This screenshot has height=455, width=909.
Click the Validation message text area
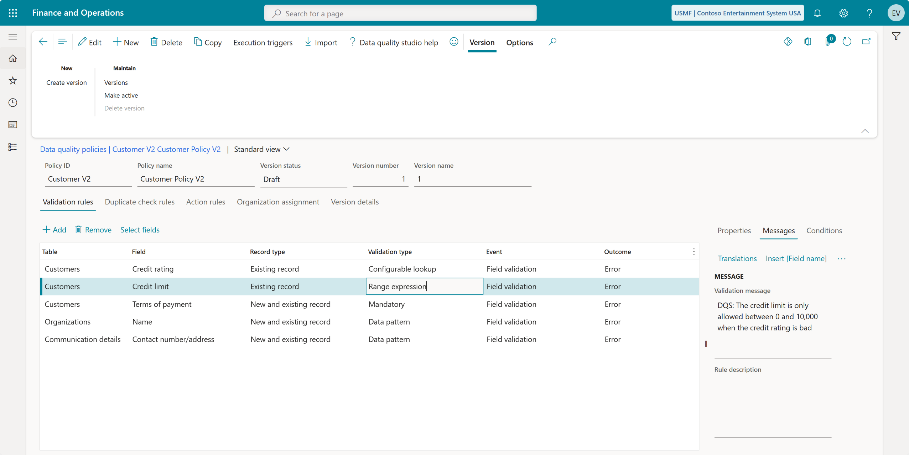(x=773, y=328)
